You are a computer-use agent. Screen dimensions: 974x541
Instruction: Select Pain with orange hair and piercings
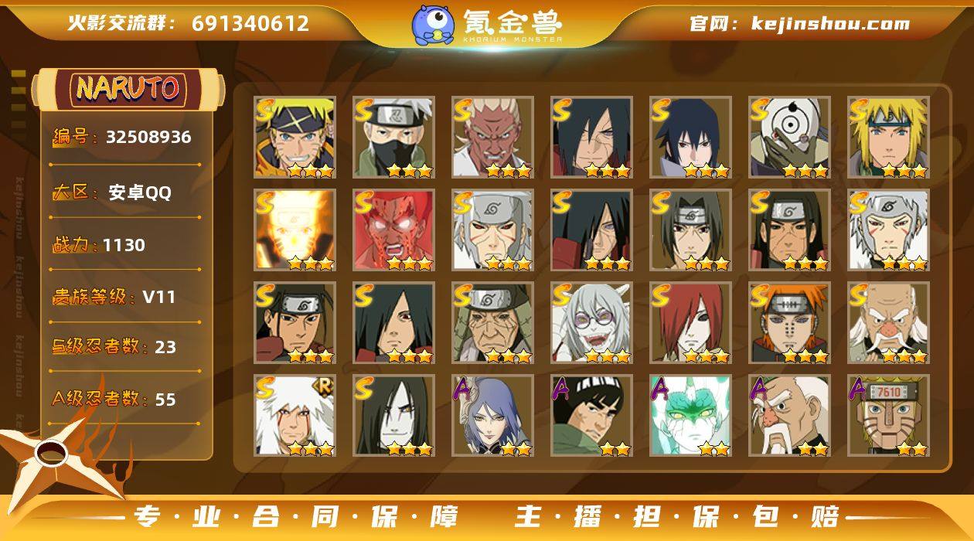(789, 323)
